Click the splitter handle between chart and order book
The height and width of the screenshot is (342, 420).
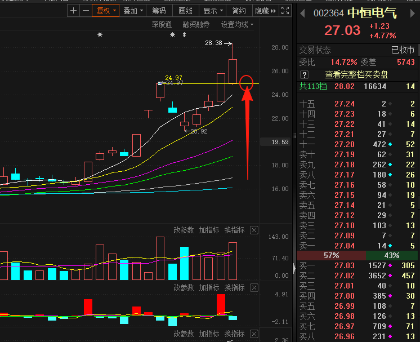294,136
